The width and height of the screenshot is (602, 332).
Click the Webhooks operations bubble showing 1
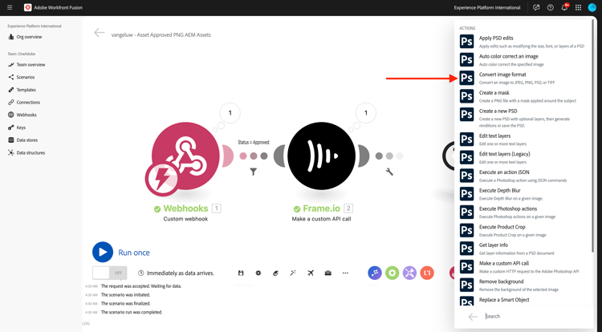pyautogui.click(x=230, y=113)
